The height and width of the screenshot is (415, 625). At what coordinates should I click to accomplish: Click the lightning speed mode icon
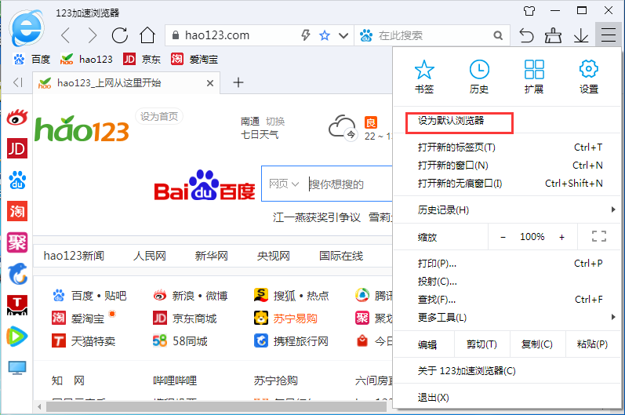pyautogui.click(x=306, y=35)
